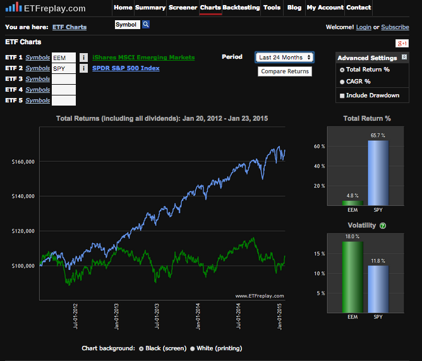Open the Screener menu item
Image resolution: width=422 pixels, height=361 pixels.
[x=183, y=8]
